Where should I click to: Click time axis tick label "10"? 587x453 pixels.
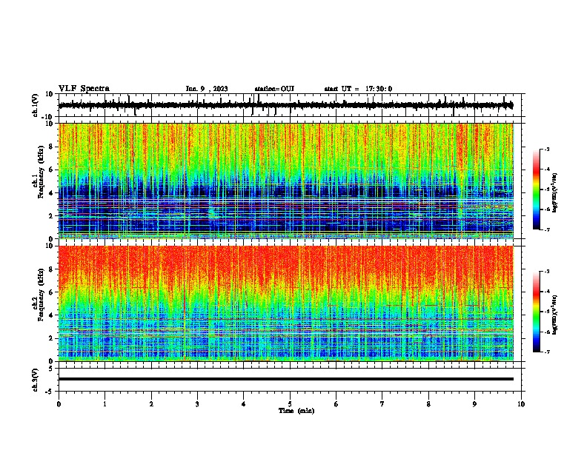click(x=521, y=404)
